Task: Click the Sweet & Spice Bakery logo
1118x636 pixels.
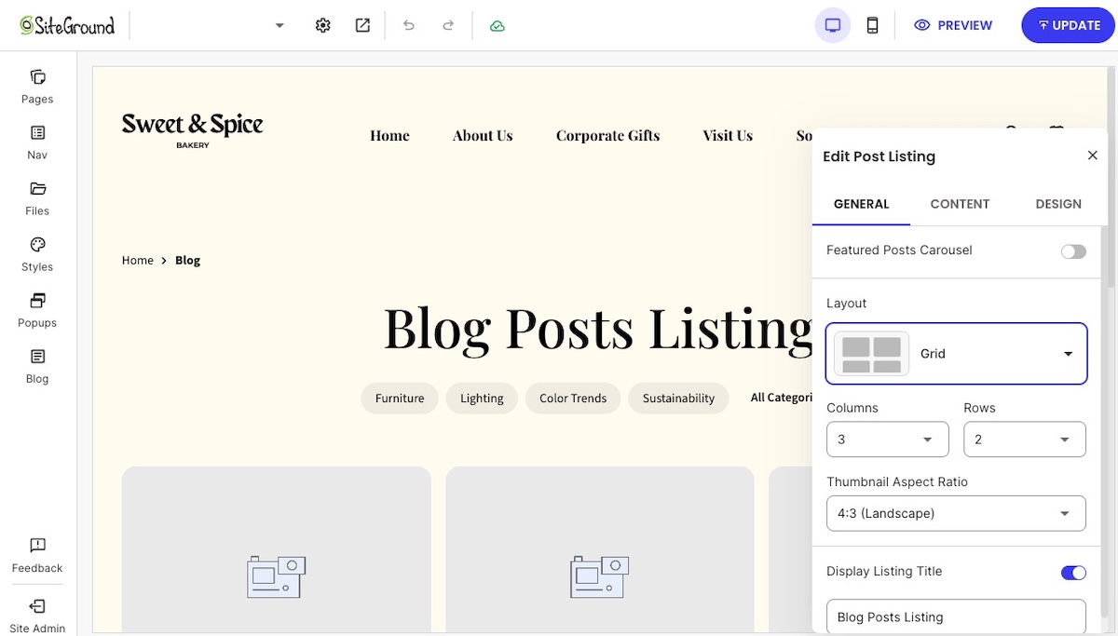Action: click(192, 129)
